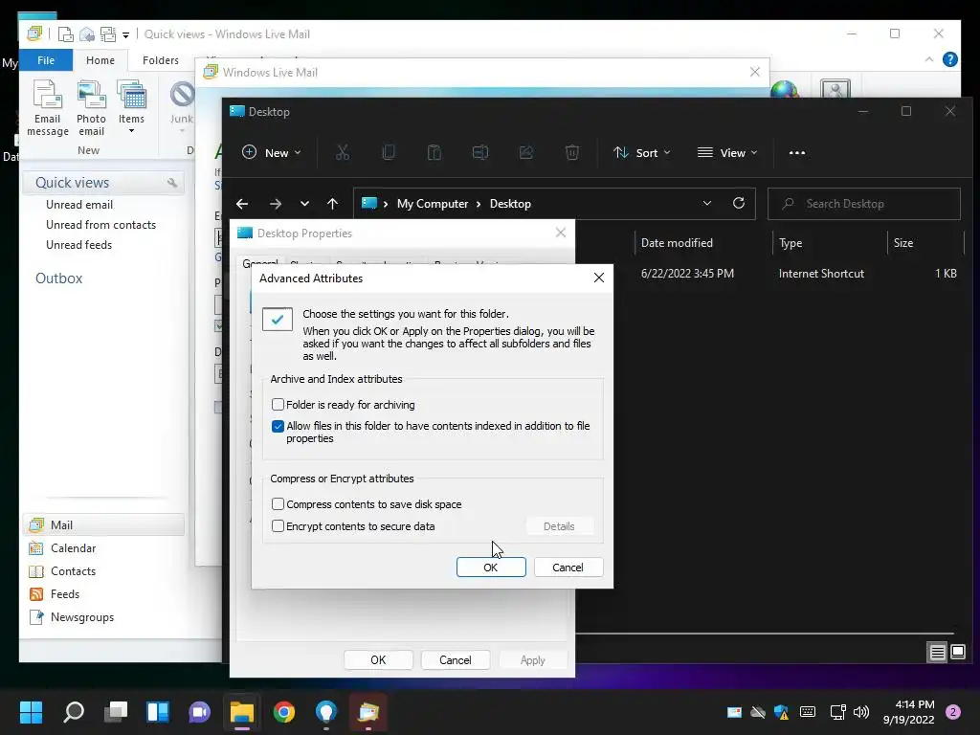Open the View dropdown in Explorer
This screenshot has height=735, width=980.
click(727, 152)
